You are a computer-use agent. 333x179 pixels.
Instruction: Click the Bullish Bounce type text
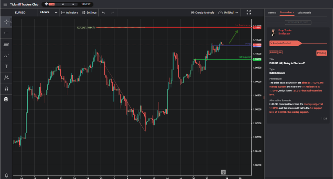pyautogui.click(x=277, y=73)
